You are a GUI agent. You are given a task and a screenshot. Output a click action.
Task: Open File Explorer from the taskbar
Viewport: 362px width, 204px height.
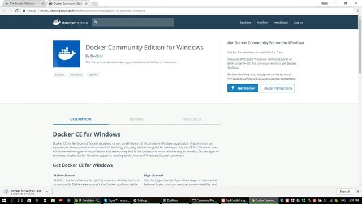53,201
